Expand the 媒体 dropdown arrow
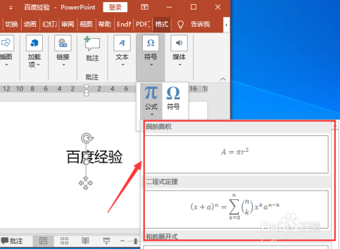The height and width of the screenshot is (249, 340). point(180,65)
